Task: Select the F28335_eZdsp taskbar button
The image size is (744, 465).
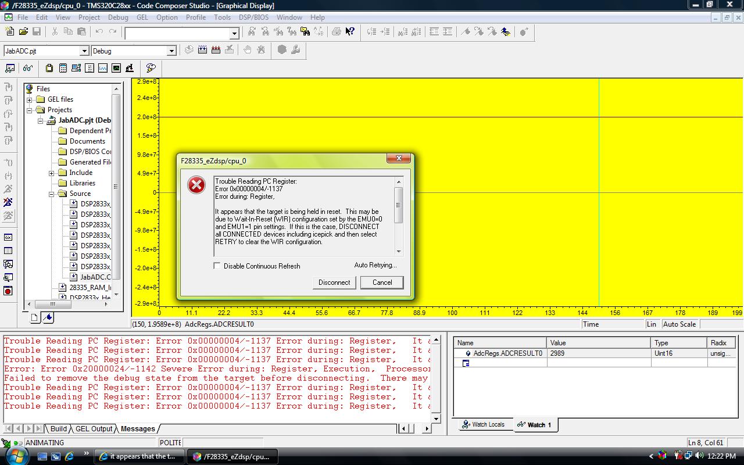Action: tap(231, 457)
